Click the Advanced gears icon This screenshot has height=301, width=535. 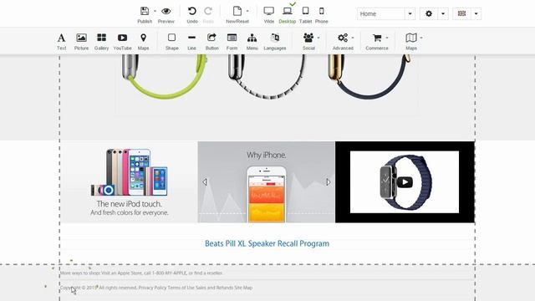[x=343, y=38]
